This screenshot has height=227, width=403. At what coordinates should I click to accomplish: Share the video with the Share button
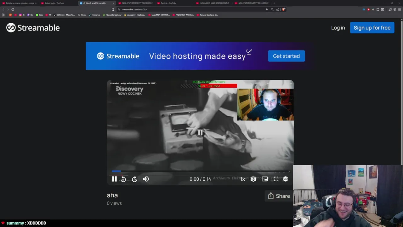coord(279,196)
